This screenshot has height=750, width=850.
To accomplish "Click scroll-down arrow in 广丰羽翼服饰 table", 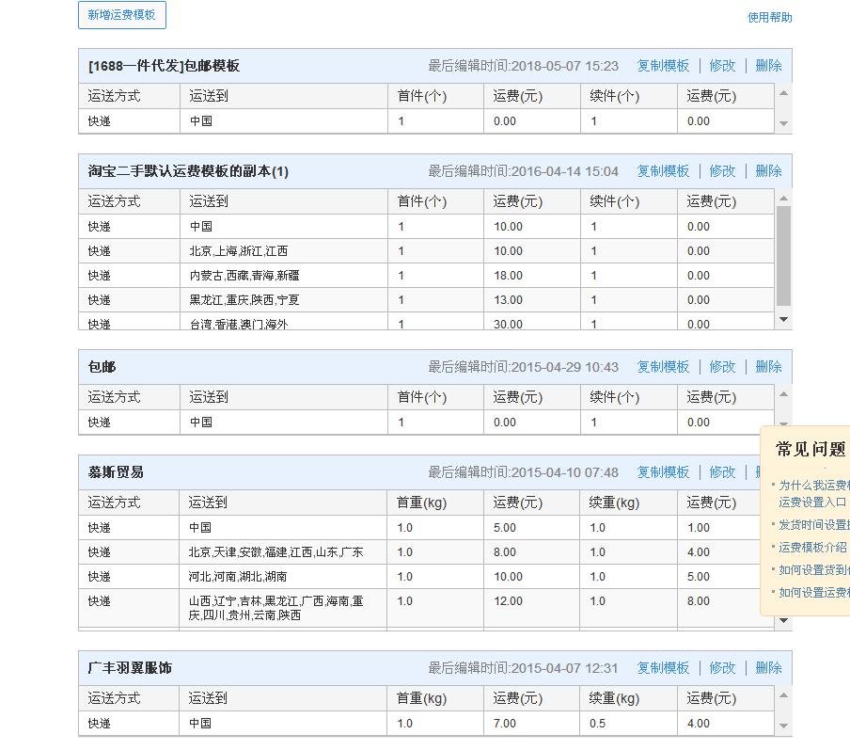I will point(783,726).
